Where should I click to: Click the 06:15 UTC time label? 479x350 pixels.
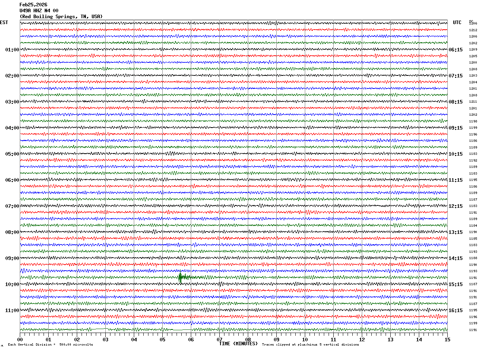(456, 50)
